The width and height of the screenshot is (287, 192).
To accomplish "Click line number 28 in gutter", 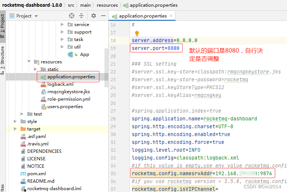I will pos(113,119).
